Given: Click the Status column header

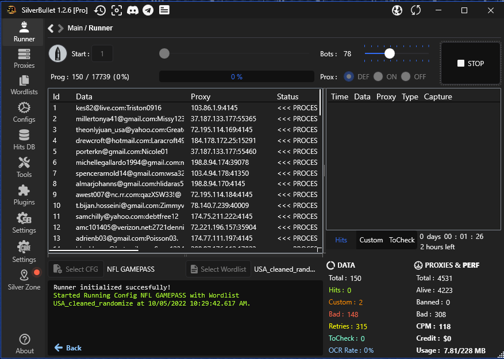Looking at the screenshot, I should point(288,96).
